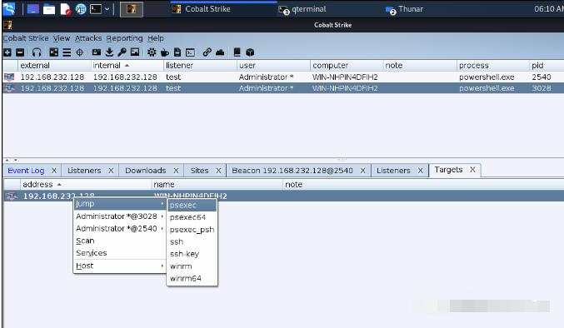Click the disconnect minus icon in toolbar
Screen dimensions: 564x328
point(20,52)
